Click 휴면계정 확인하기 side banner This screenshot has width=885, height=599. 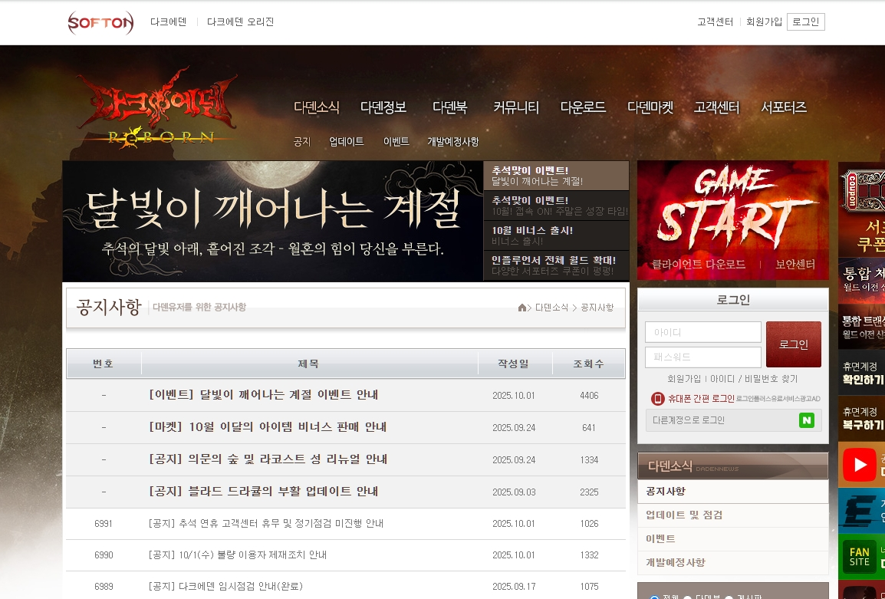click(861, 373)
